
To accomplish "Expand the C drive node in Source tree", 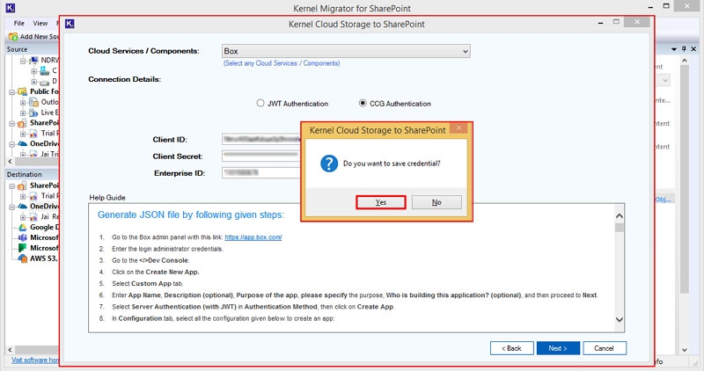I will [x=34, y=71].
